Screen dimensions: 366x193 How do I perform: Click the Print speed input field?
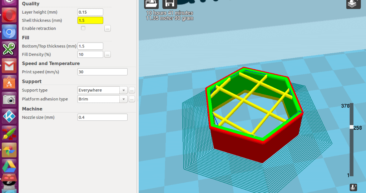[103, 72]
